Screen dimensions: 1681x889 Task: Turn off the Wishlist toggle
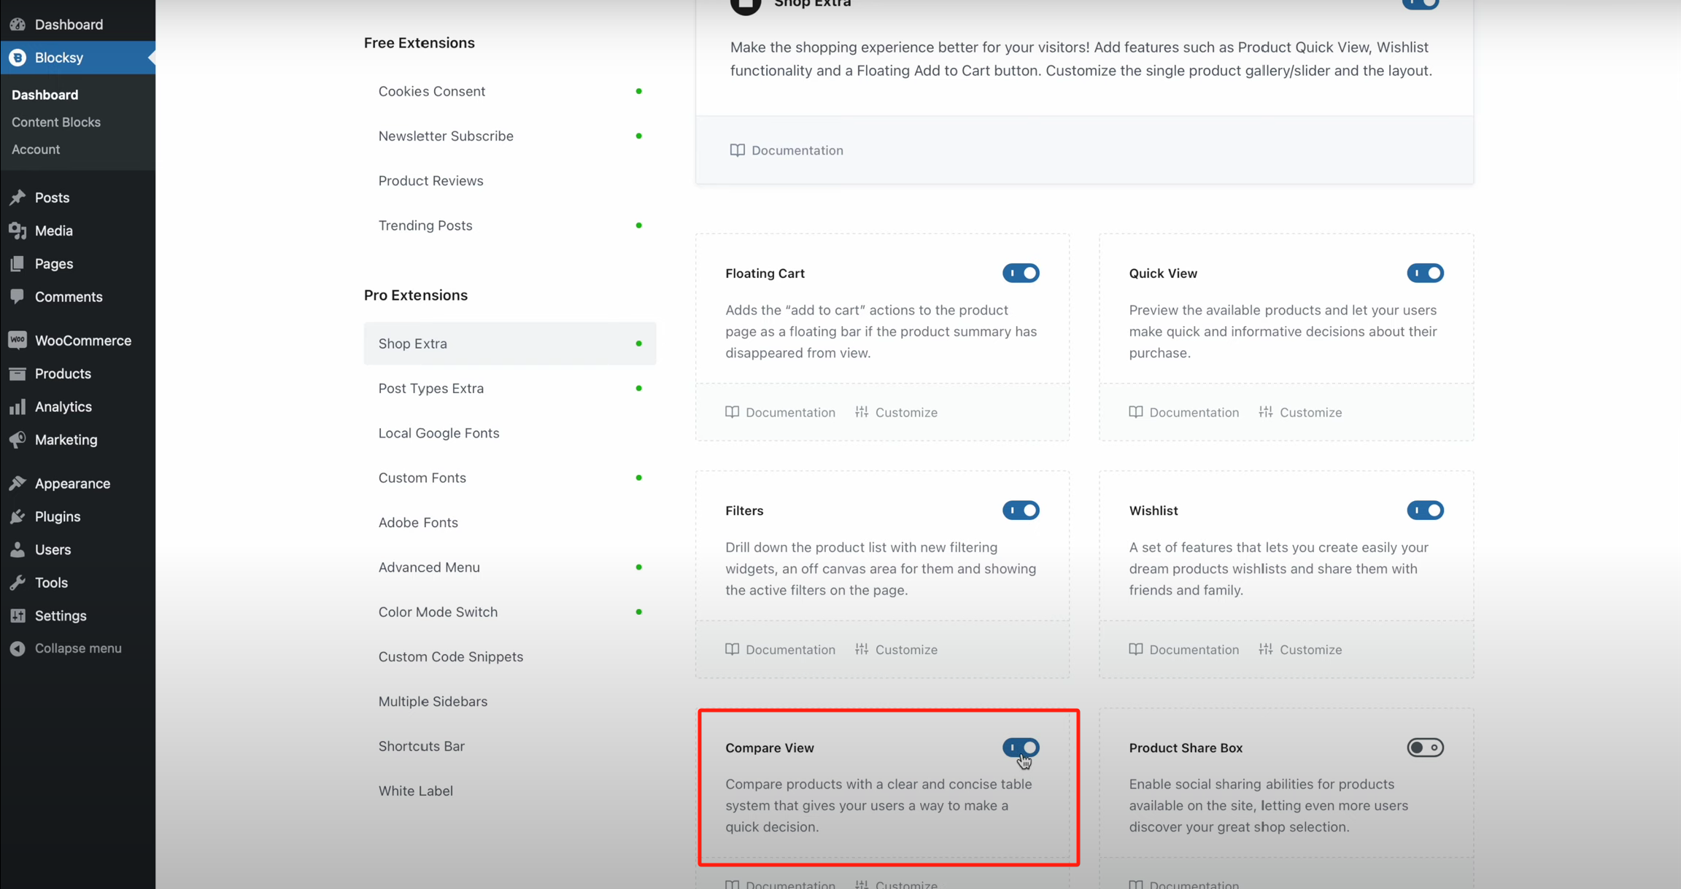pyautogui.click(x=1426, y=511)
